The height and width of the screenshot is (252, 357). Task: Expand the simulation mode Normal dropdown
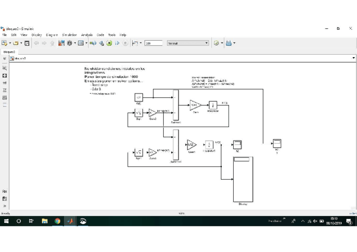click(206, 43)
